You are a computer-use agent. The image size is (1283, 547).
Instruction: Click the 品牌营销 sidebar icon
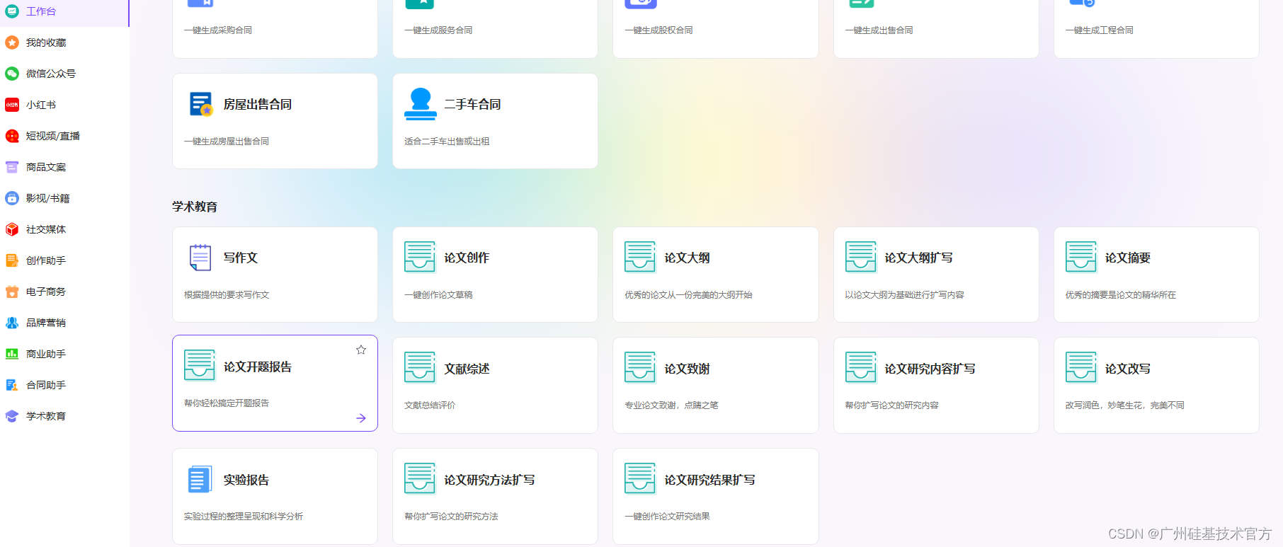point(12,323)
